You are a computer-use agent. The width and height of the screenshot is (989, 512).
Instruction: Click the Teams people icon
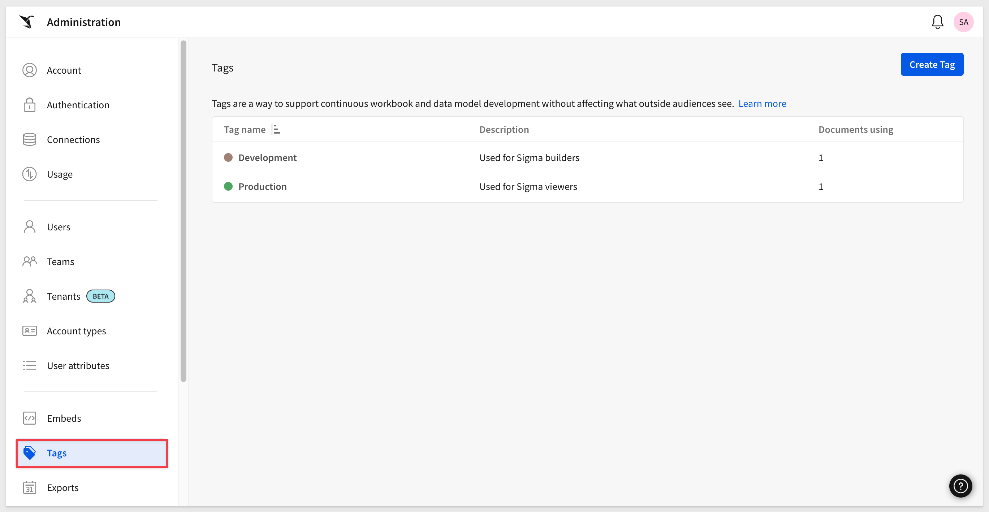(30, 261)
